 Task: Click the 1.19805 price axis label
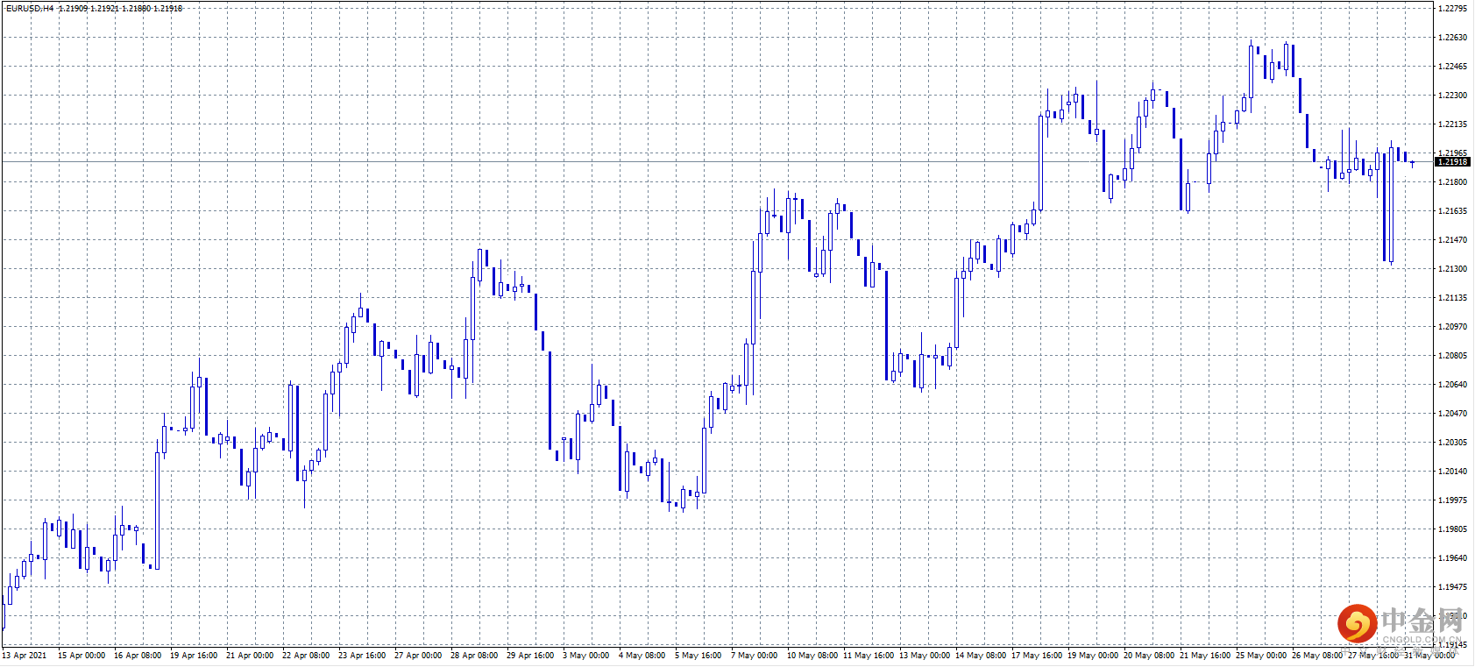click(1452, 529)
